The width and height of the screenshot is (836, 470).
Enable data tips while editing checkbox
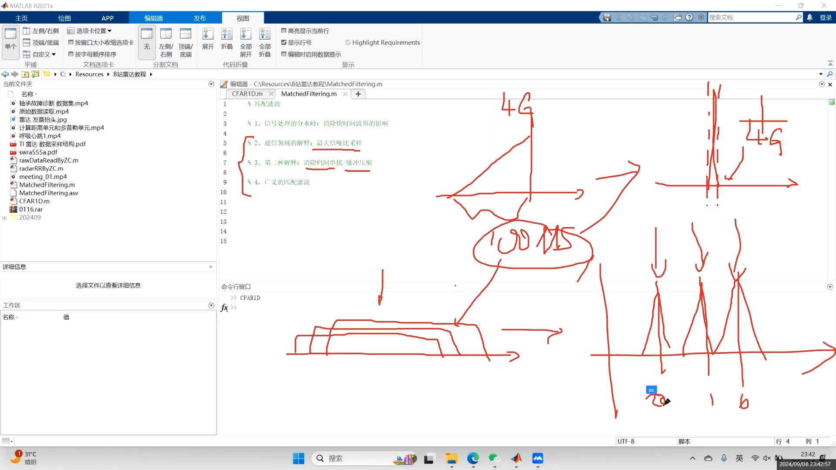point(284,54)
